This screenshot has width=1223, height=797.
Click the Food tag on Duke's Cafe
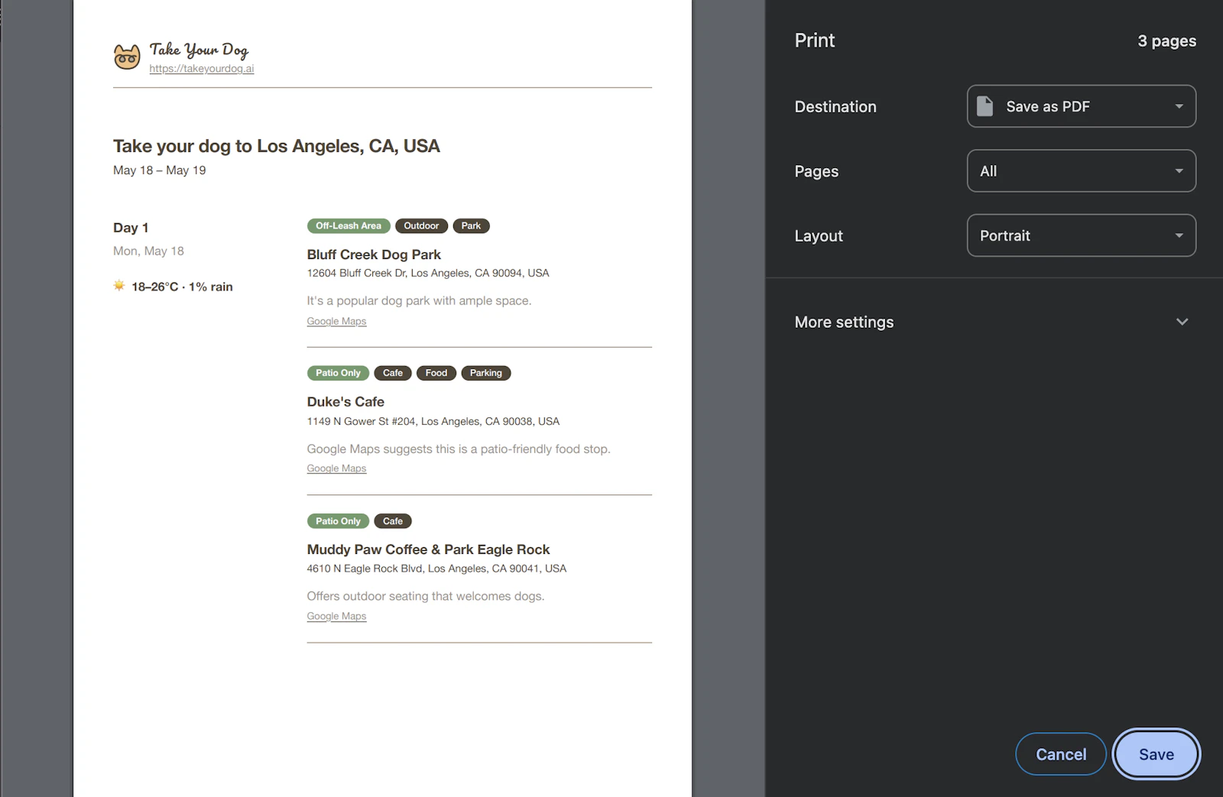(x=436, y=373)
